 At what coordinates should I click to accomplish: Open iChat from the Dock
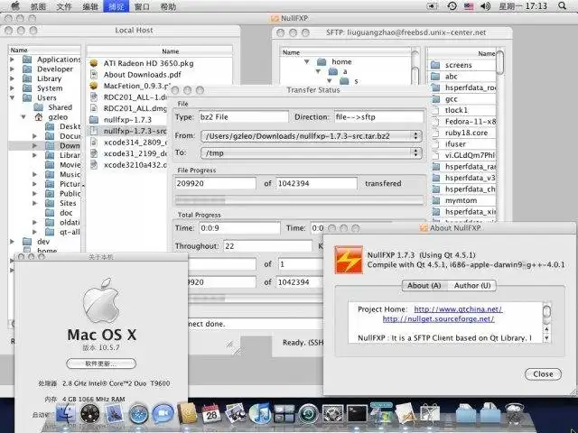click(x=163, y=413)
